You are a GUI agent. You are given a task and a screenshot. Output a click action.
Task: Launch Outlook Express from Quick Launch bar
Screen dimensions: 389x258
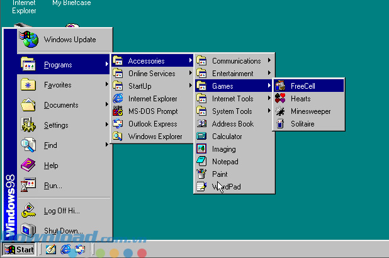pyautogui.click(x=80, y=249)
